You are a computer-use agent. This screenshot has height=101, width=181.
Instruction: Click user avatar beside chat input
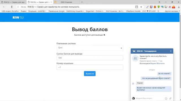tap(133, 98)
